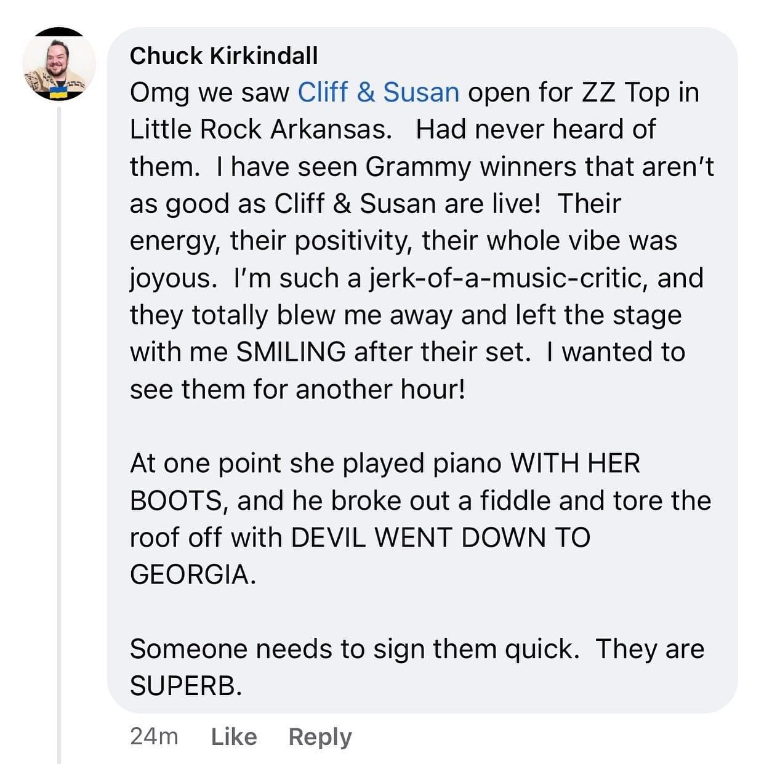
Task: Open the Chuck Kirkindall name link
Action: pyautogui.click(x=224, y=56)
